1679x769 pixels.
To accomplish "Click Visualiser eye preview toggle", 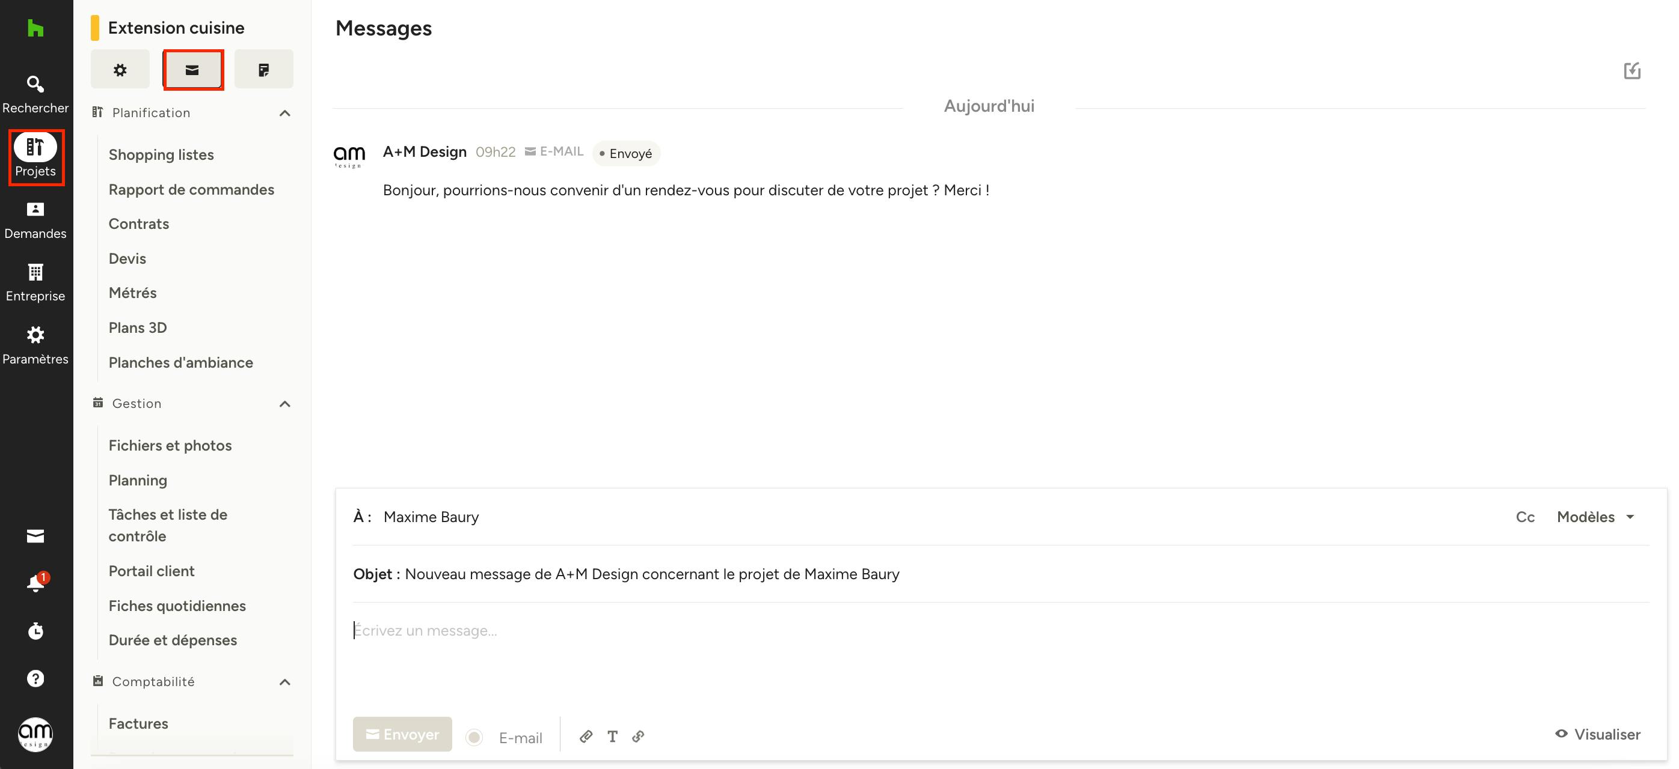I will click(x=1598, y=734).
